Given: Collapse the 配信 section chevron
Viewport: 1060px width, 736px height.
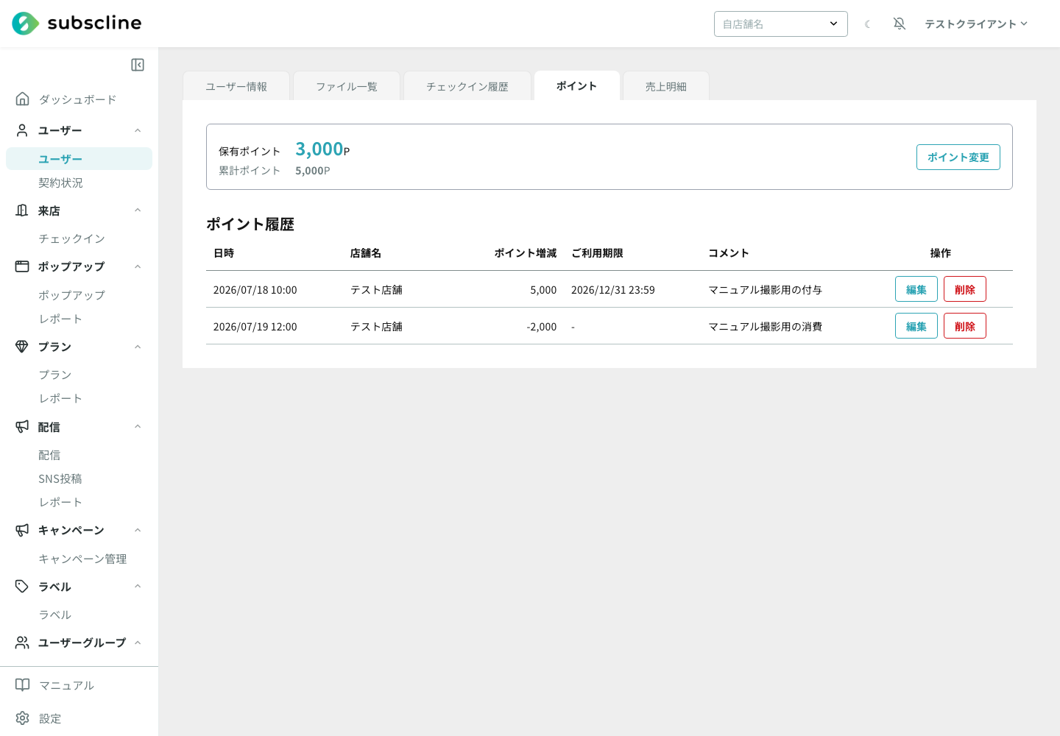Looking at the screenshot, I should pyautogui.click(x=138, y=426).
